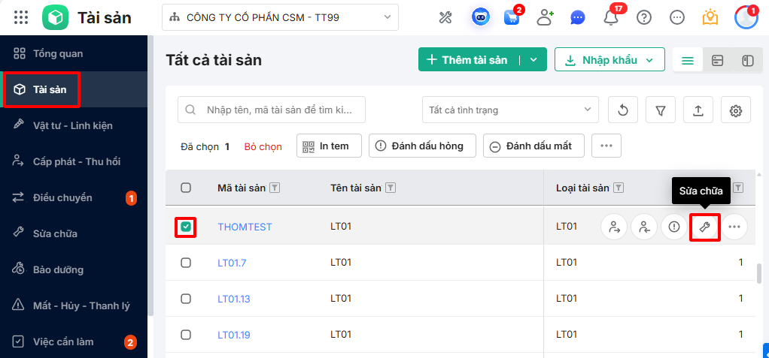Uncheck the THOMTEST row checkbox

tap(186, 227)
